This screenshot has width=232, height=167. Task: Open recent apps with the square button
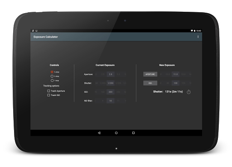point(133,133)
